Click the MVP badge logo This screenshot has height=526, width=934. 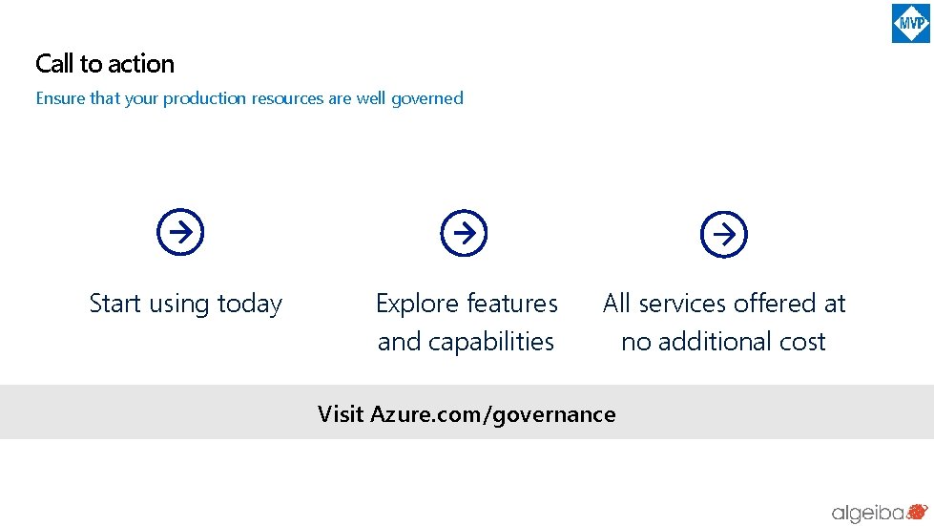pos(910,23)
